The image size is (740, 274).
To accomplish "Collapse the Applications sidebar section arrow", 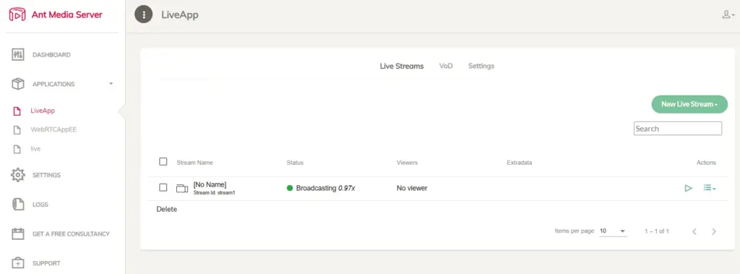I will [x=111, y=84].
